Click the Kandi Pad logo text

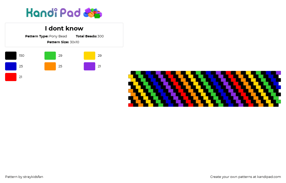[x=53, y=13]
